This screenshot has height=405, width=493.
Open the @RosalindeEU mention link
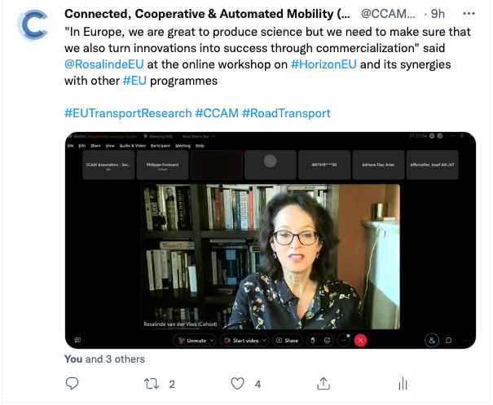click(x=104, y=64)
